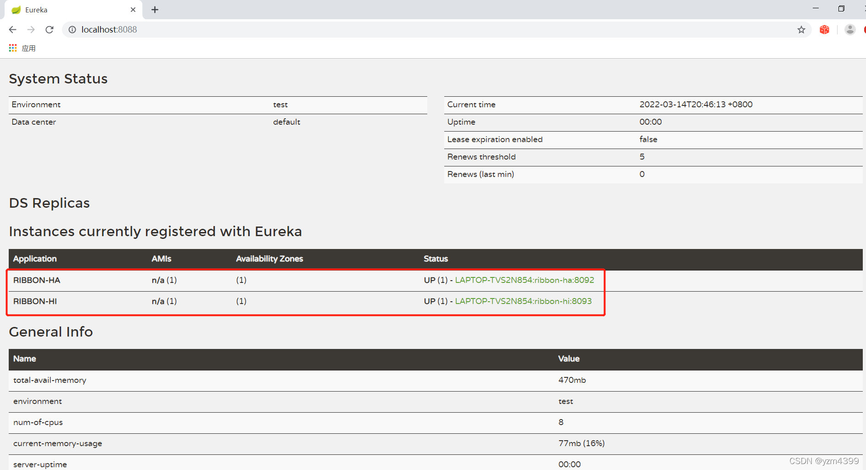The width and height of the screenshot is (866, 470).
Task: Close the Eureka tab
Action: (x=133, y=10)
